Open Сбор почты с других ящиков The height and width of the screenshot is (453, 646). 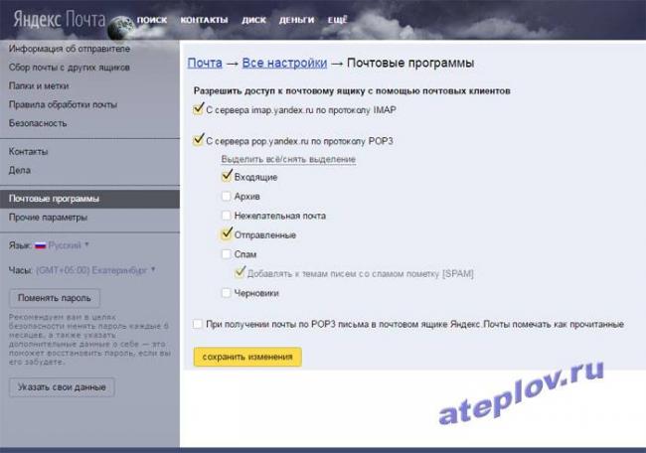click(x=70, y=68)
